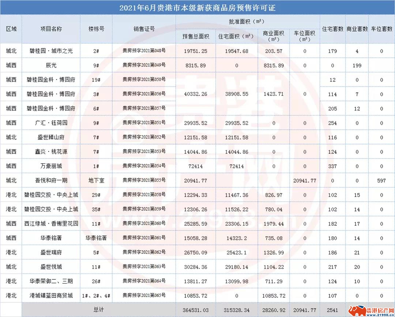Screen dimensions: 395x317
Task: Click merged presale area value 40332.26
Action: [196, 94]
